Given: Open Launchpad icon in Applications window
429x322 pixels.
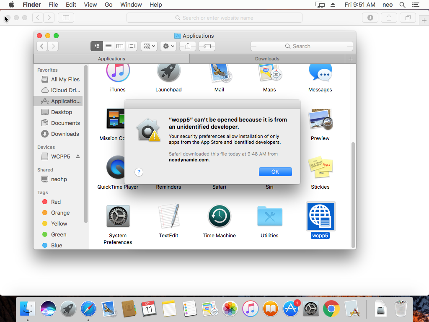Looking at the screenshot, I should point(168,73).
